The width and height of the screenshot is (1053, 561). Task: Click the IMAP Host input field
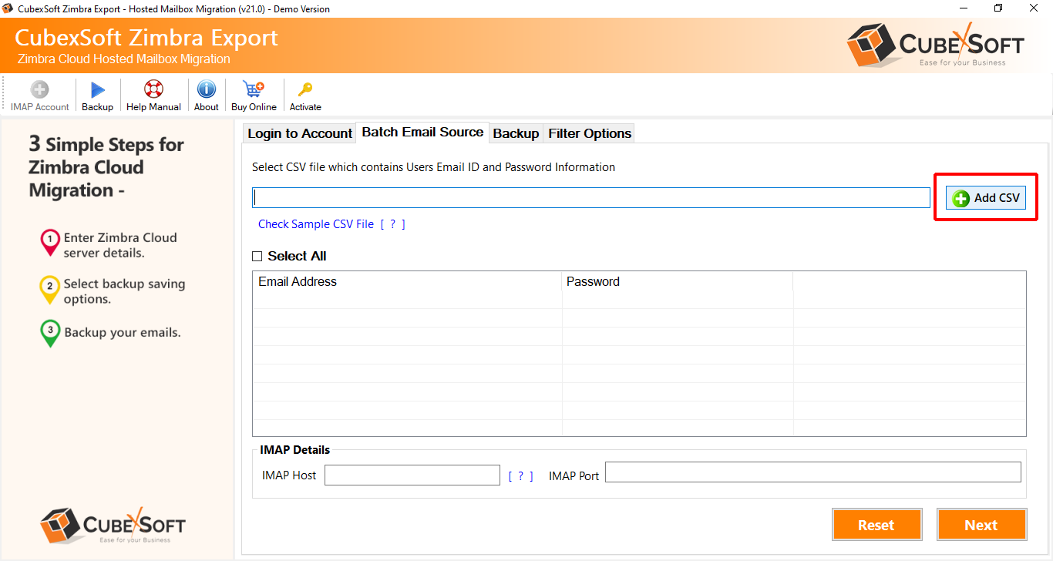[412, 475]
